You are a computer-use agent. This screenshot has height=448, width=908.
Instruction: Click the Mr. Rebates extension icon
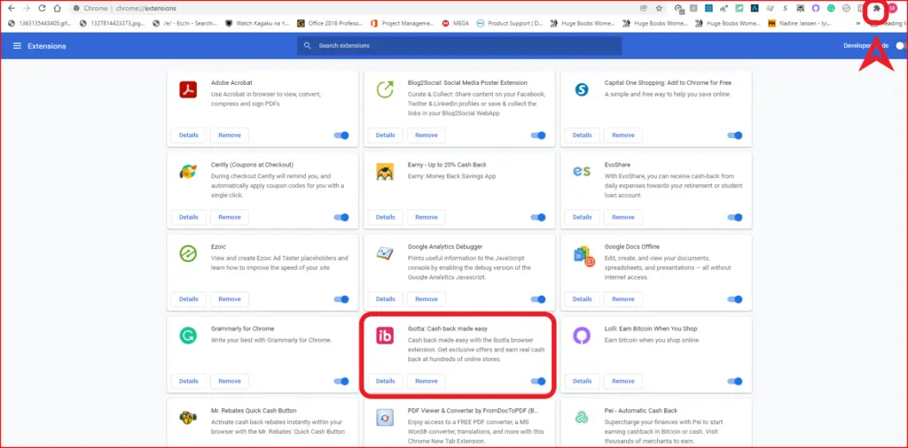pyautogui.click(x=188, y=417)
